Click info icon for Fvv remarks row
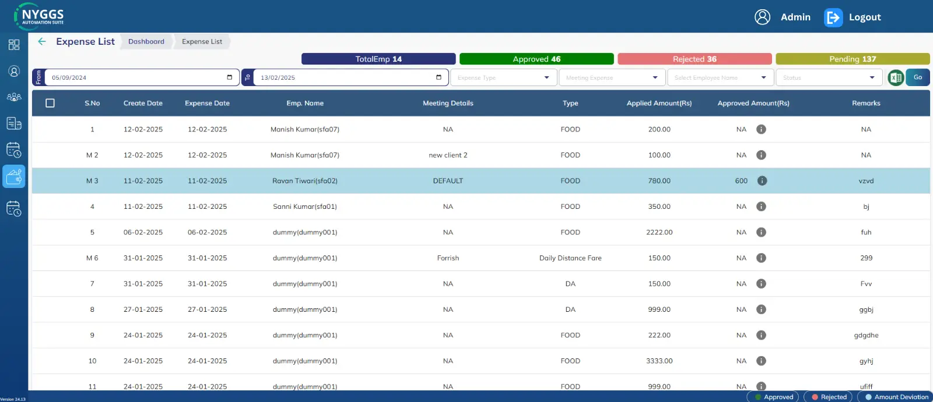The height and width of the screenshot is (402, 933). [761, 284]
